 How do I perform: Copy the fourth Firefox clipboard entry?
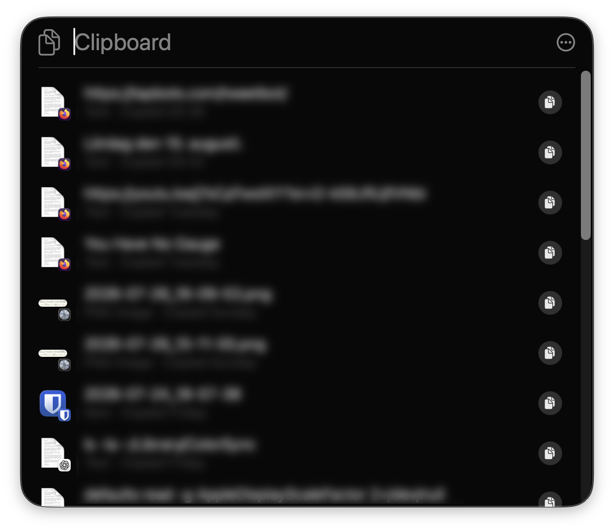point(550,253)
